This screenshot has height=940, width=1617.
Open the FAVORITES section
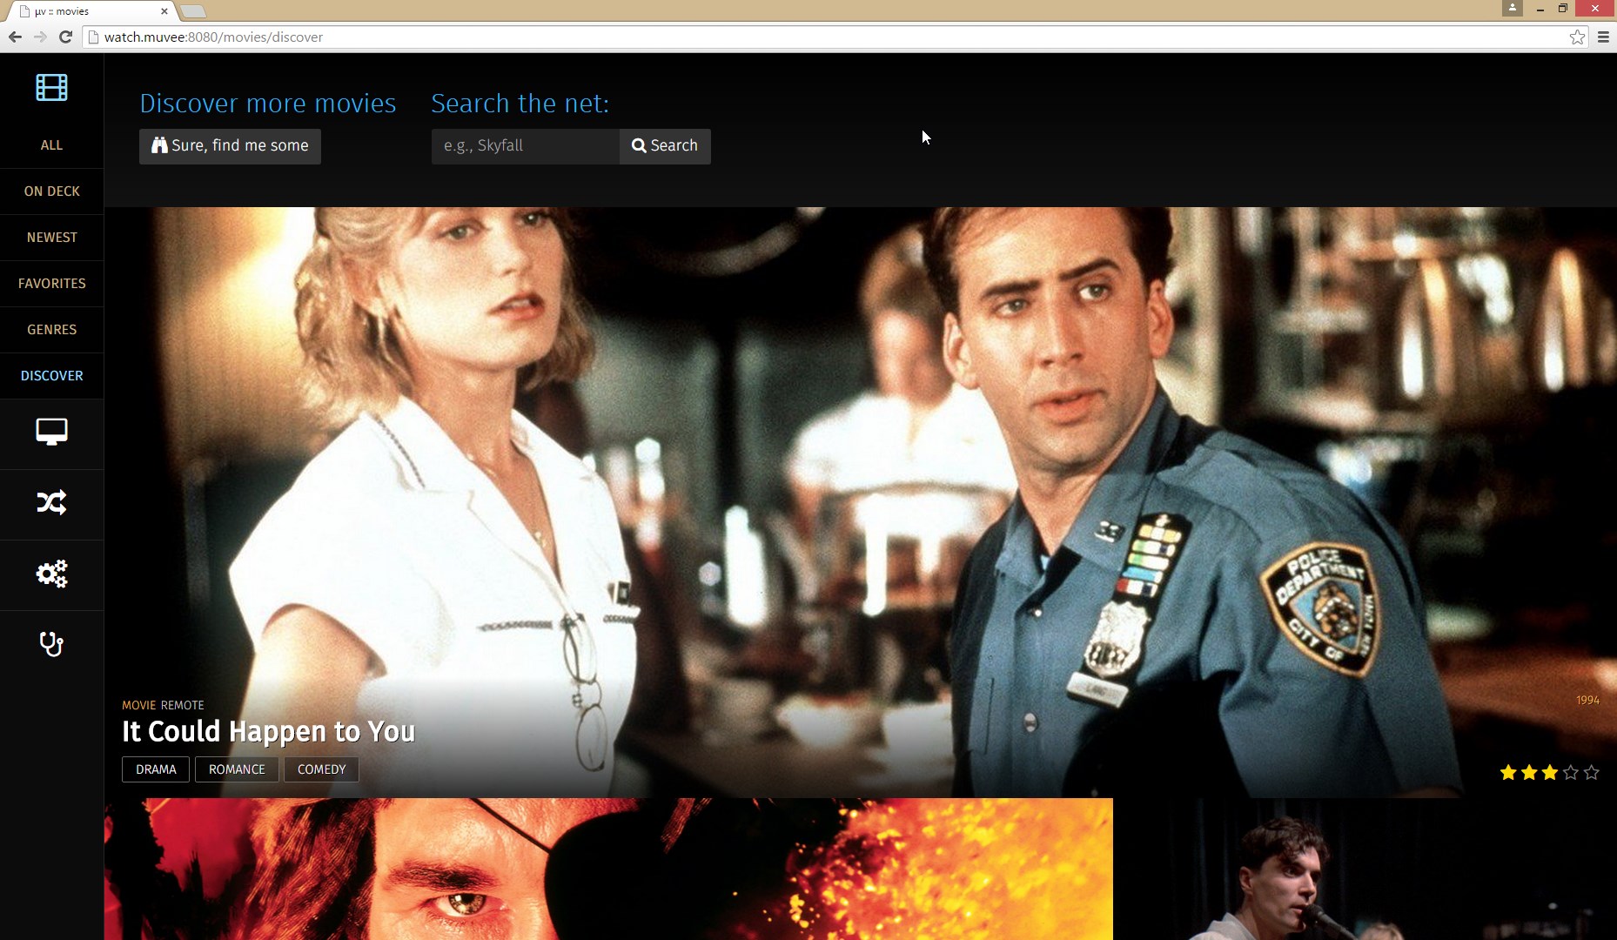point(51,284)
